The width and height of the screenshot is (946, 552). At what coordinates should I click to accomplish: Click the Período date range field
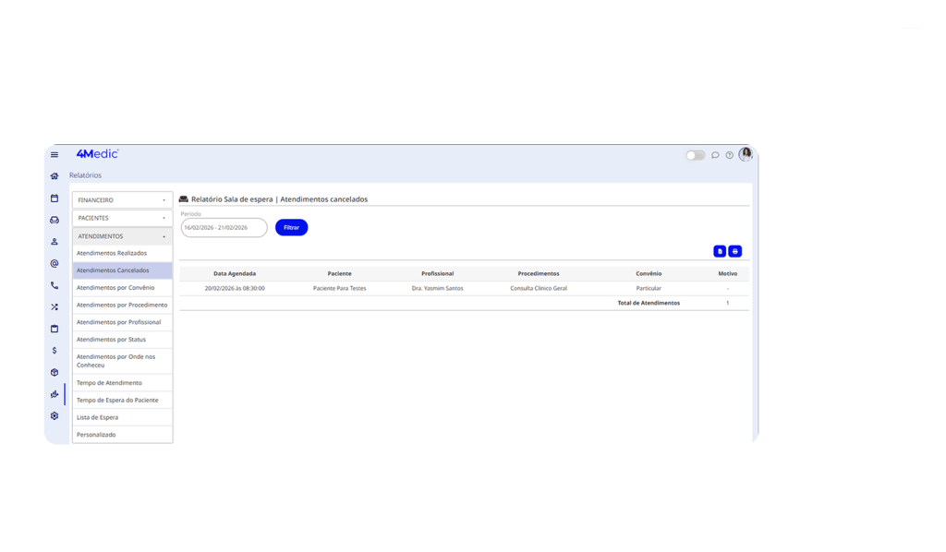click(x=224, y=227)
